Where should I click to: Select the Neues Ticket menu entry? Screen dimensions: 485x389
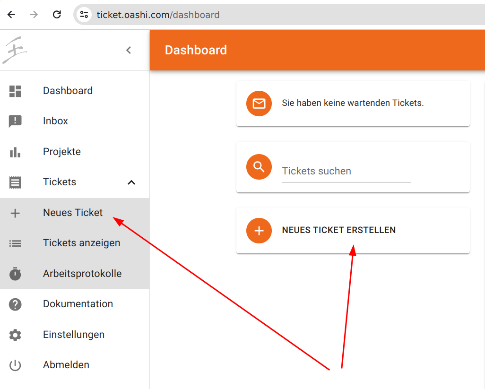pyautogui.click(x=72, y=212)
